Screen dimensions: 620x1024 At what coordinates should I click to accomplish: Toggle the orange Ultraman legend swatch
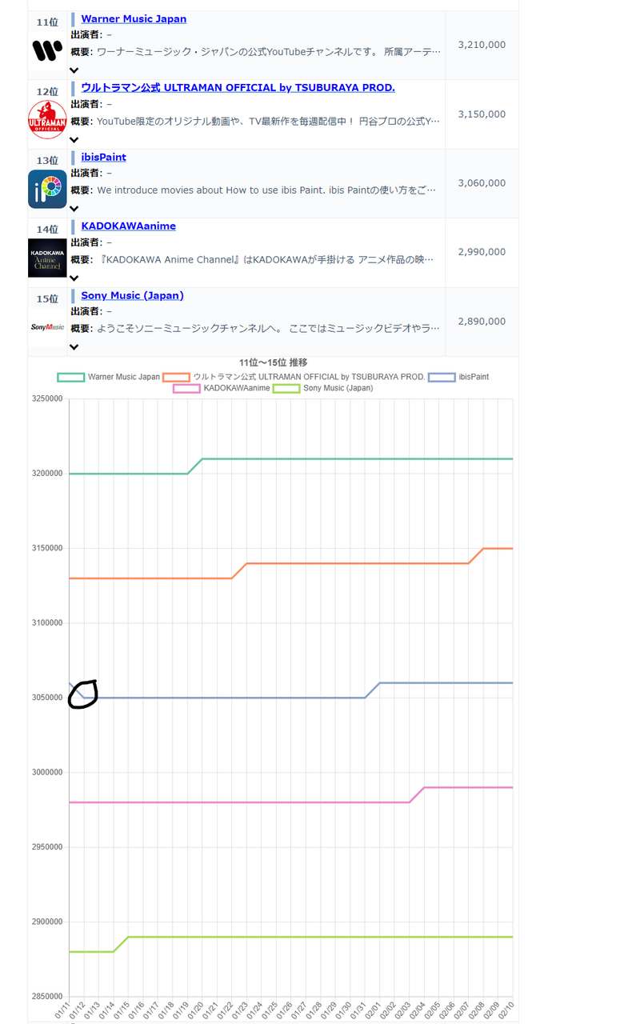coord(176,377)
